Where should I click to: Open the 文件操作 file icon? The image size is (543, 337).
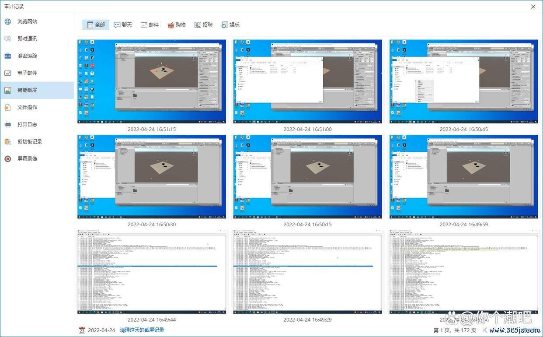(x=8, y=107)
